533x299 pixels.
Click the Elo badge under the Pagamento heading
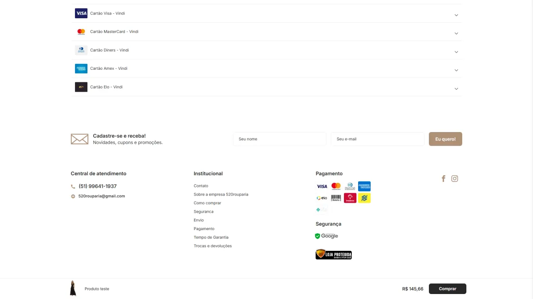pyautogui.click(x=322, y=198)
